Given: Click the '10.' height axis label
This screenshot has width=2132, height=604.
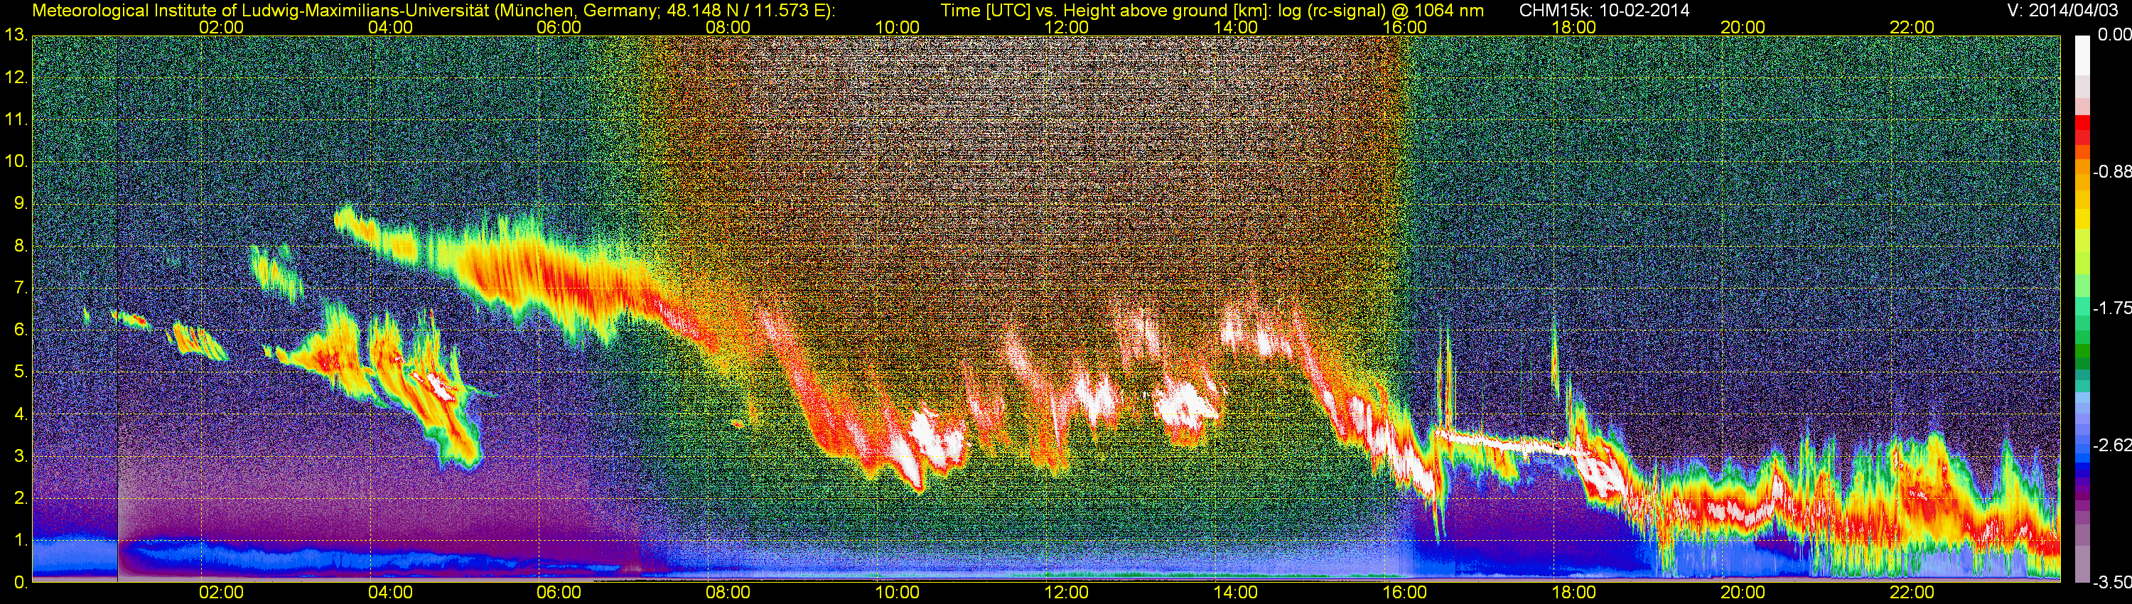Looking at the screenshot, I should pyautogui.click(x=16, y=162).
